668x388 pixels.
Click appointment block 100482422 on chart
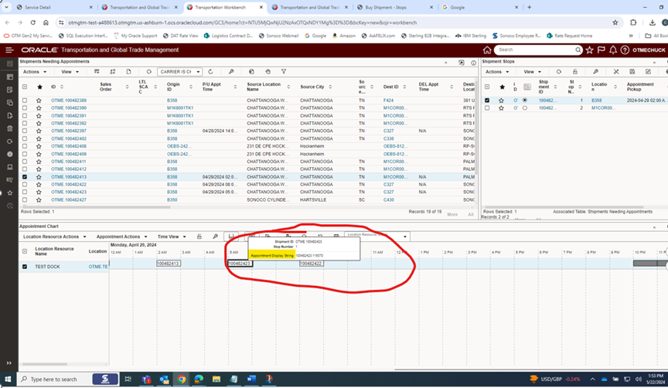click(x=311, y=264)
